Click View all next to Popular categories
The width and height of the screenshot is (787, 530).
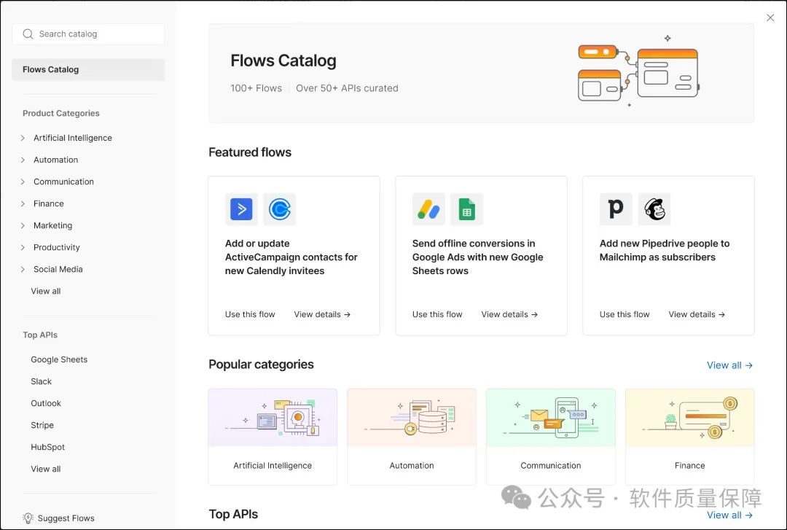pyautogui.click(x=729, y=365)
